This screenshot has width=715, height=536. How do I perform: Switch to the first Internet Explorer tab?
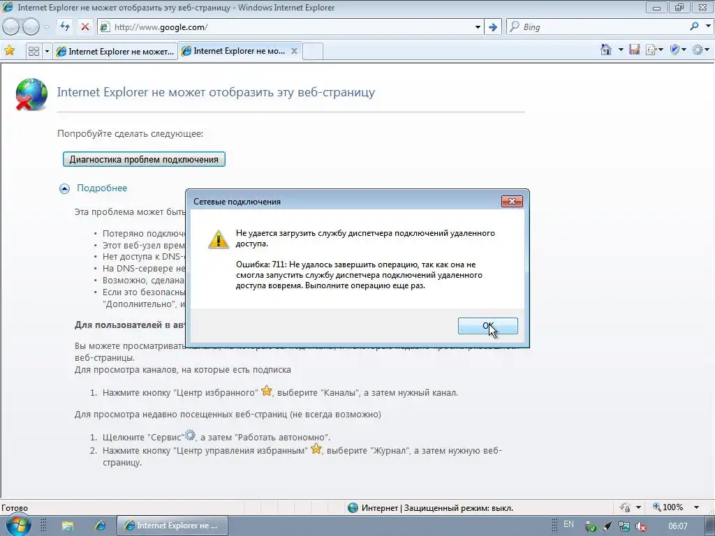click(115, 51)
